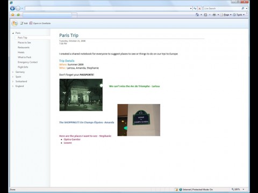Open the zoom level dropdown arrow
Image resolution: width=258 pixels, height=193 pixels.
click(x=243, y=189)
